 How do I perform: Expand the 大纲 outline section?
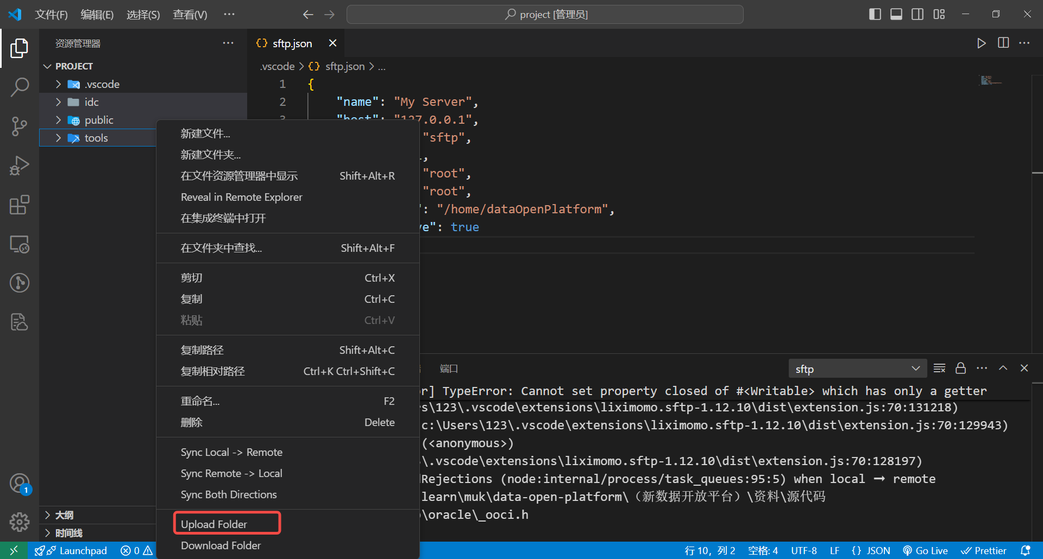(47, 515)
